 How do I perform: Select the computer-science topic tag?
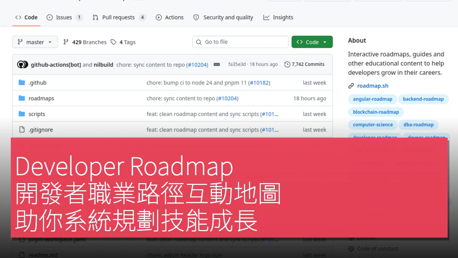pyautogui.click(x=373, y=125)
